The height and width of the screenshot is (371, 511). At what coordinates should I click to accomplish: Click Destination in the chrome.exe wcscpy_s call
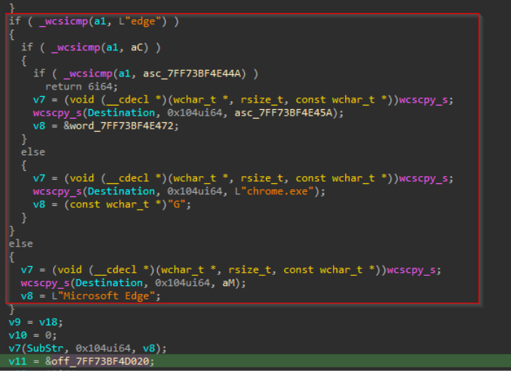[x=121, y=191]
